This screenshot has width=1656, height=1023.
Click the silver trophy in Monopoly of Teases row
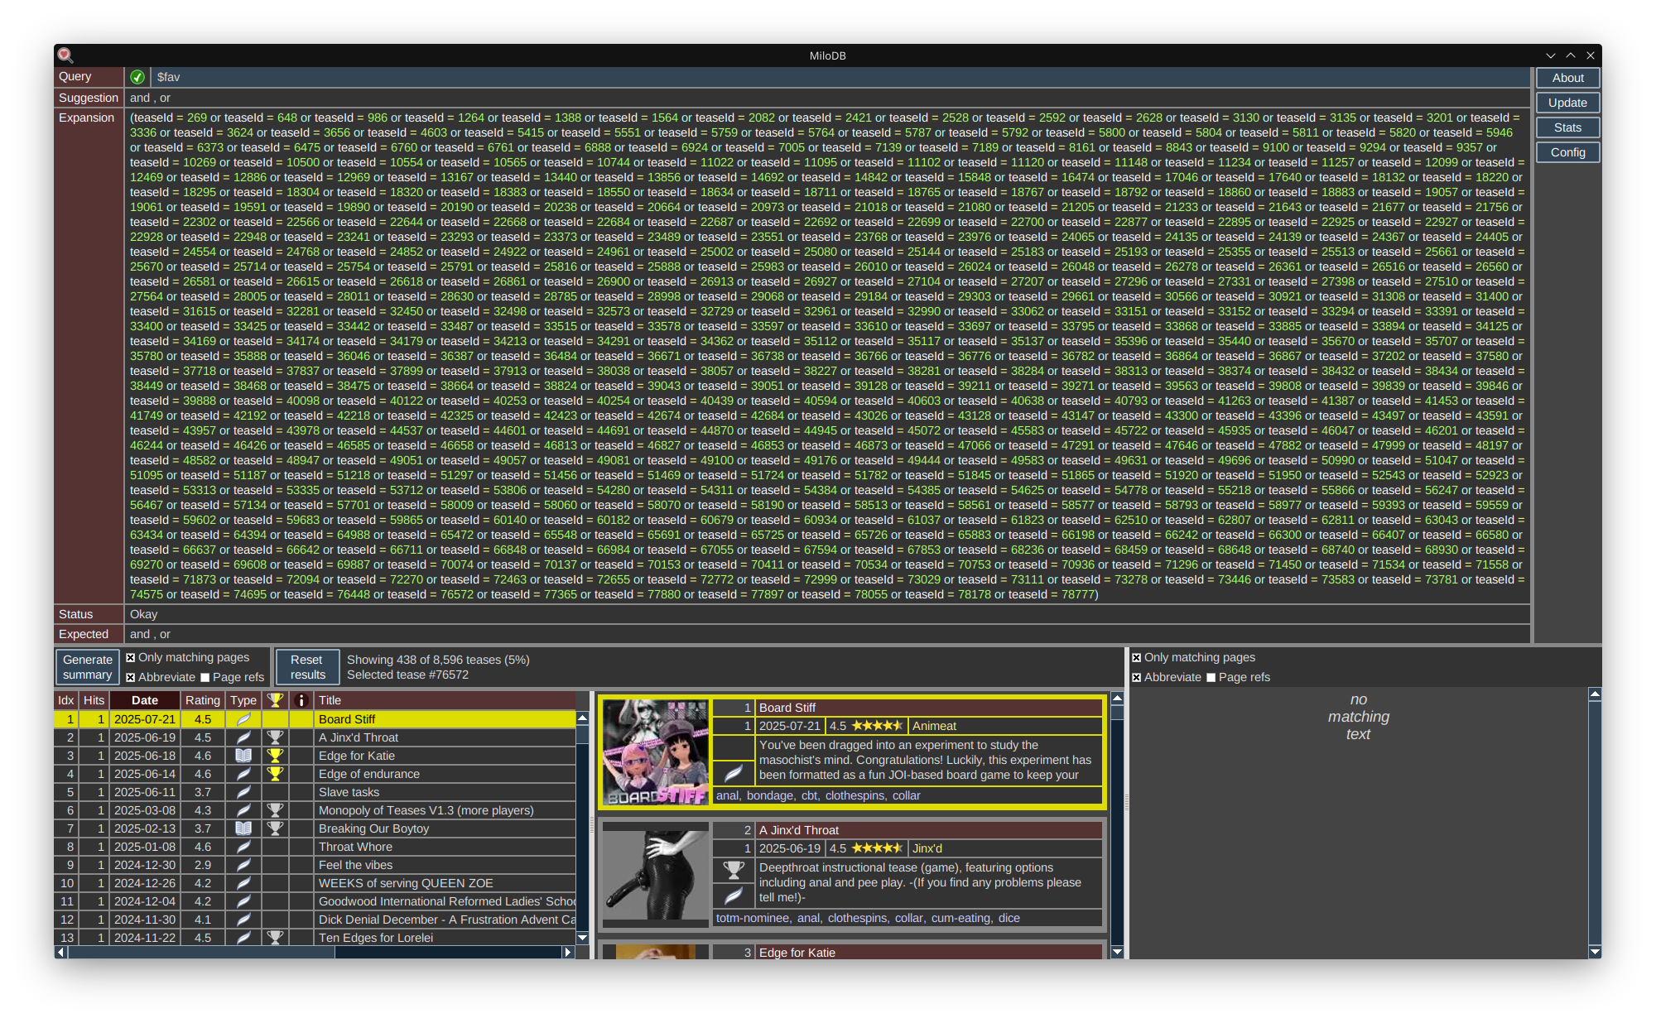275,810
